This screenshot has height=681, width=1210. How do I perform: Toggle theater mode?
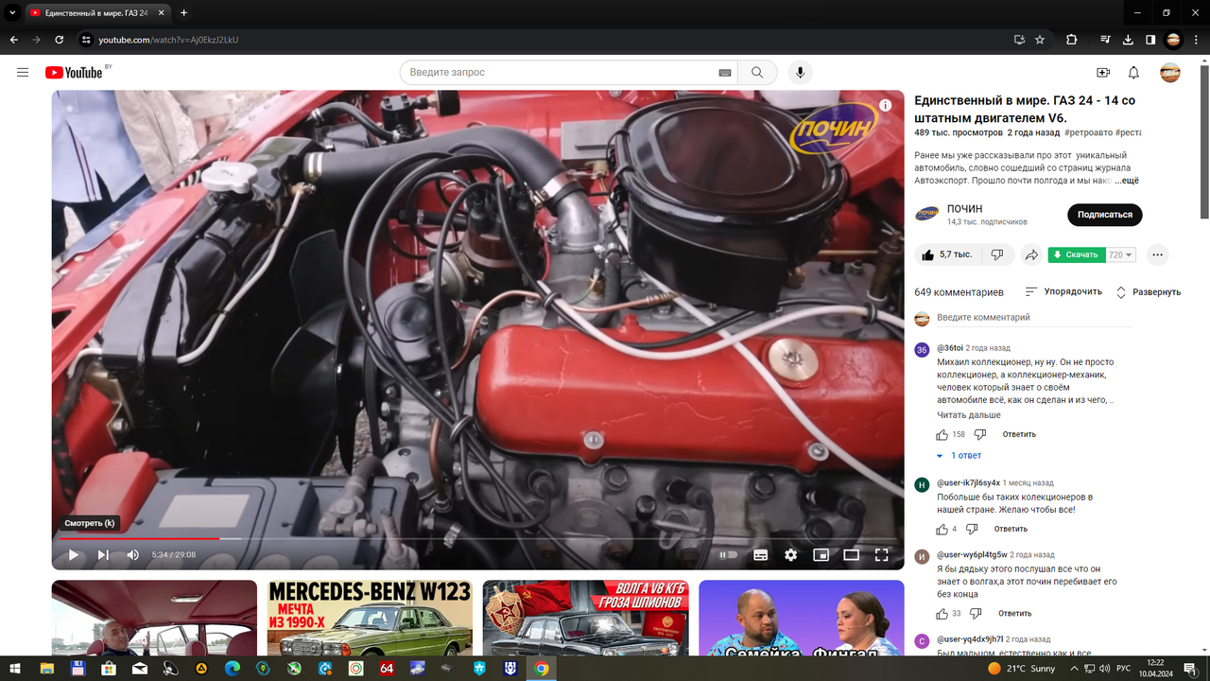pyautogui.click(x=851, y=555)
